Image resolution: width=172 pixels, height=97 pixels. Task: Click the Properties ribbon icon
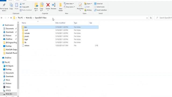pos(80,5)
